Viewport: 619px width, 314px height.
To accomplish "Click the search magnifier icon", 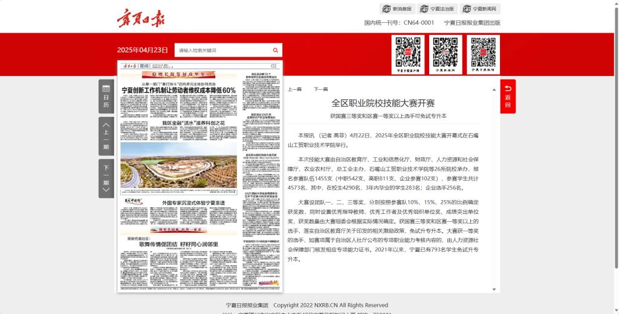I will tap(275, 50).
